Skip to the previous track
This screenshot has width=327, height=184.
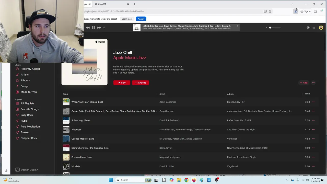88,28
